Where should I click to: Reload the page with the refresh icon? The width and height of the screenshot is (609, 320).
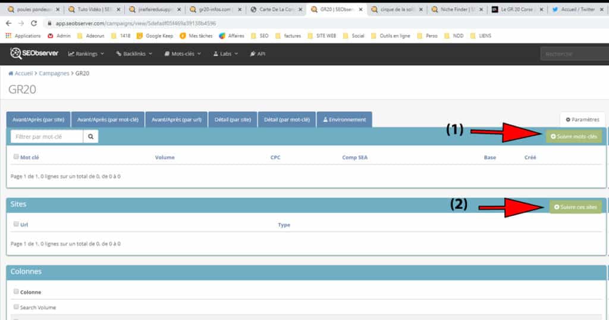pyautogui.click(x=34, y=23)
